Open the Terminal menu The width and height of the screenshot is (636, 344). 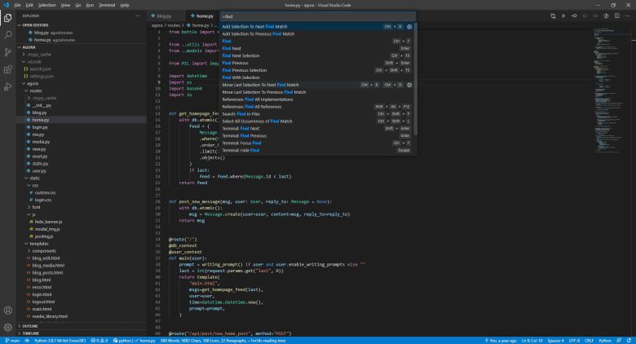coord(108,5)
